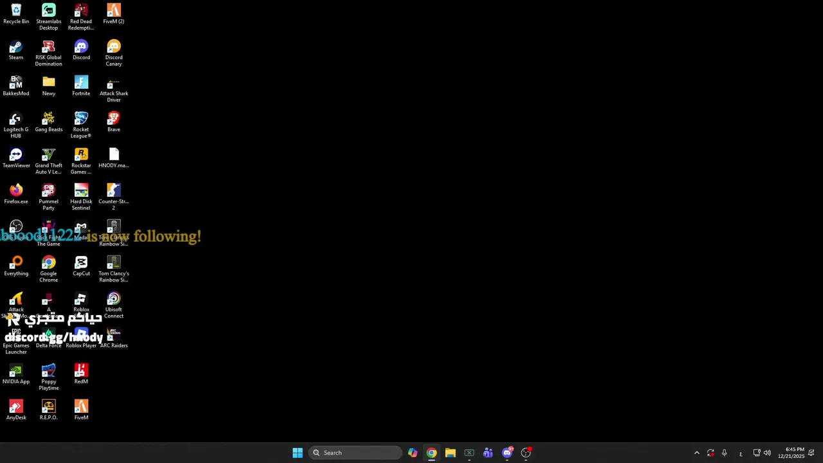Select the FiveM (2) desktop icon
Screen dimensions: 823x463
point(114,14)
